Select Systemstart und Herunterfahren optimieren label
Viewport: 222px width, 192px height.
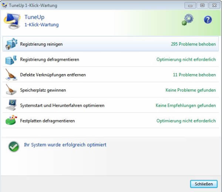tap(62, 105)
